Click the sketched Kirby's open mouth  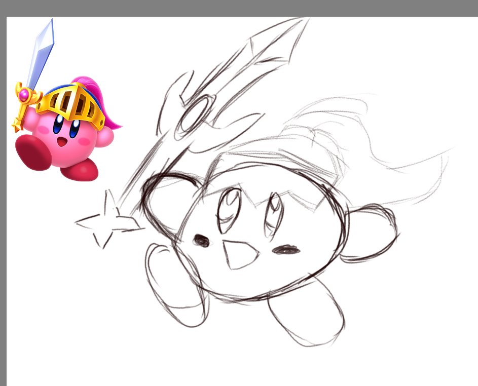(241, 255)
